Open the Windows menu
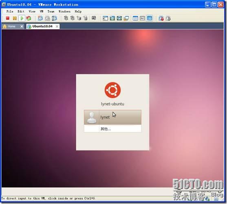The height and width of the screenshot is (204, 227). (64, 11)
